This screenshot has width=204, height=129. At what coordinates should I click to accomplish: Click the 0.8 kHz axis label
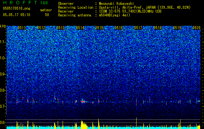coord(3,90)
